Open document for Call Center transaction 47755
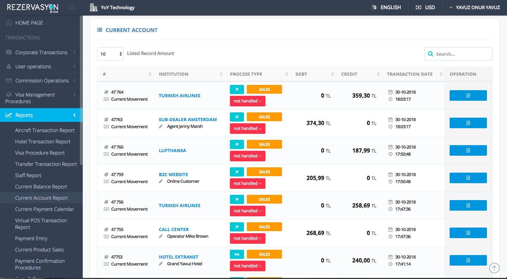 [x=468, y=233]
